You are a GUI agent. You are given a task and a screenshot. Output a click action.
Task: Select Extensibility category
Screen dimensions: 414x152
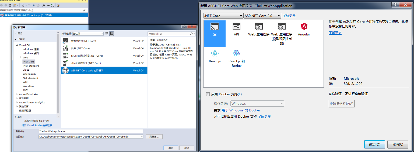tap(29, 74)
